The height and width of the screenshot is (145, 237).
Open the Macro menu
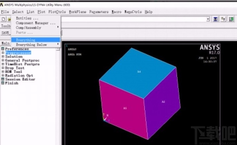pos(116,12)
